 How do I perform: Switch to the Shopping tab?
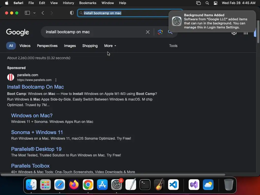[90, 46]
